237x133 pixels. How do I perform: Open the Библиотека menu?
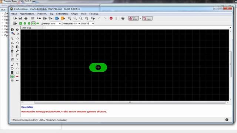coord(62,14)
